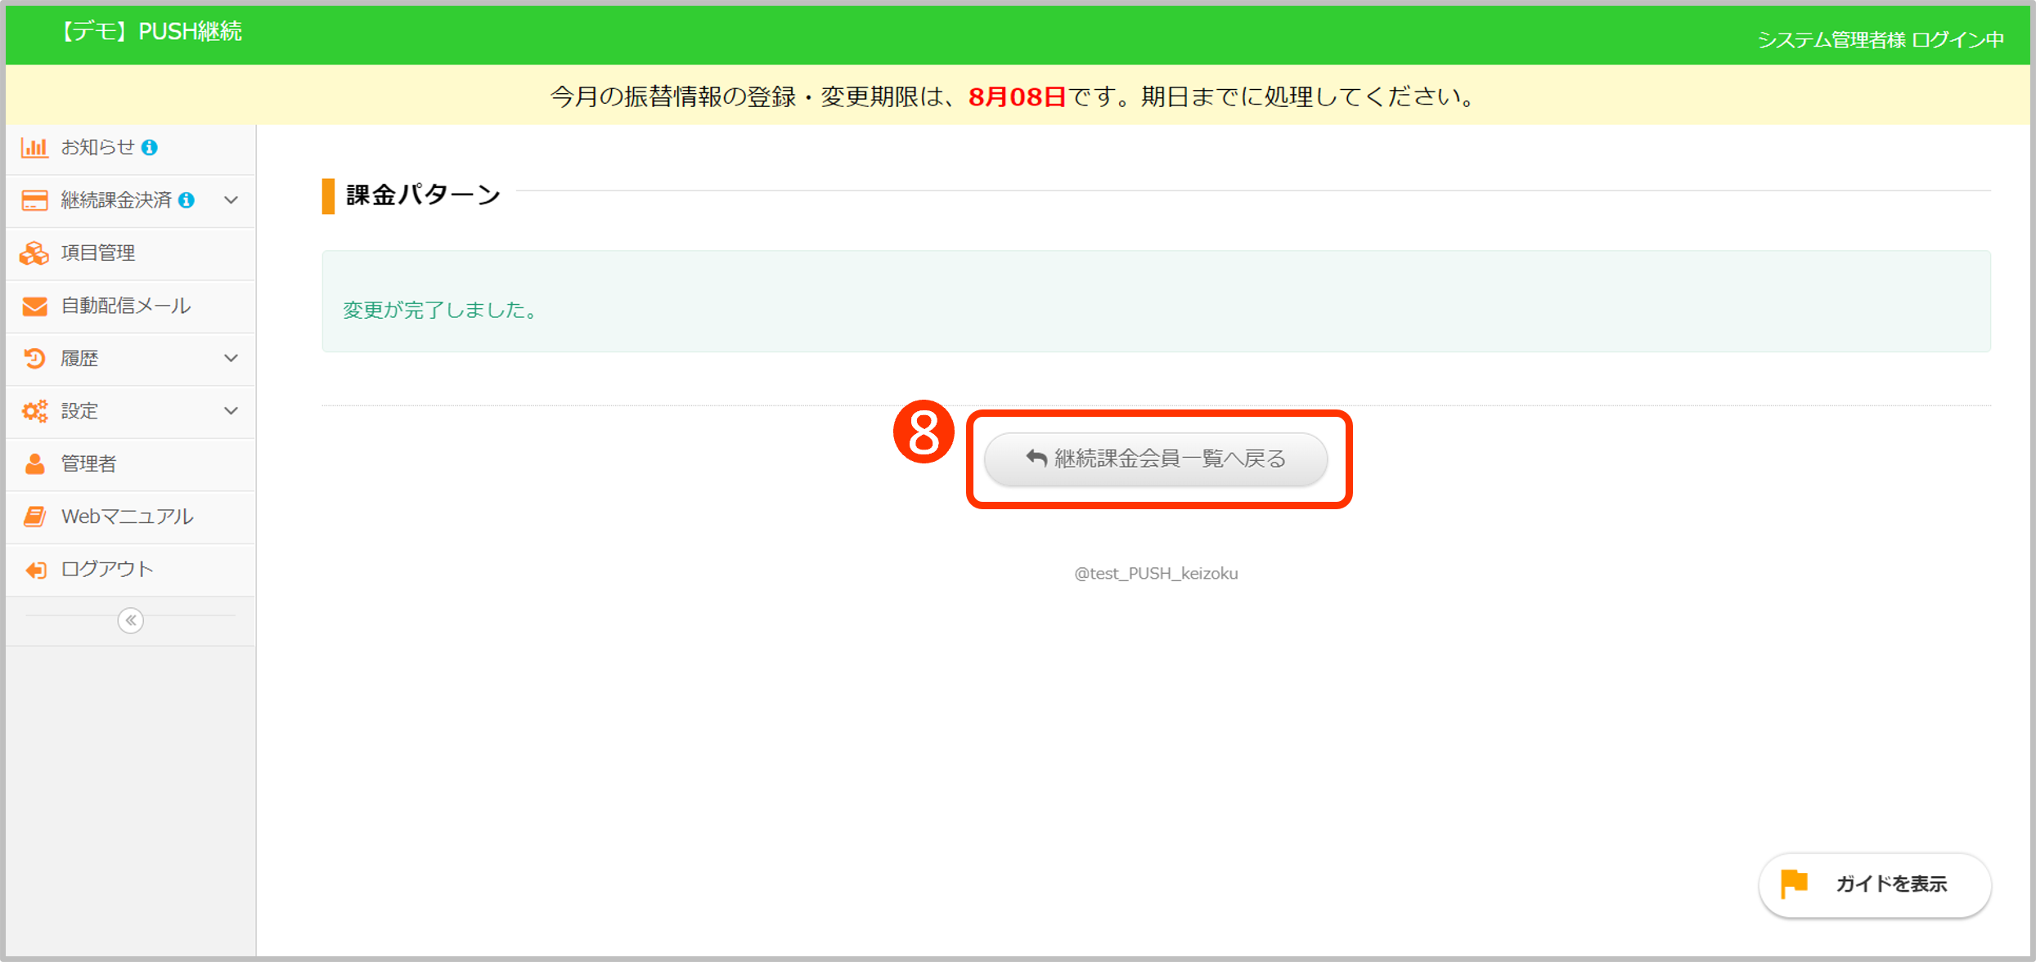Expand the 継続課金決済 submenu chevron
2036x962 pixels.
tap(231, 200)
